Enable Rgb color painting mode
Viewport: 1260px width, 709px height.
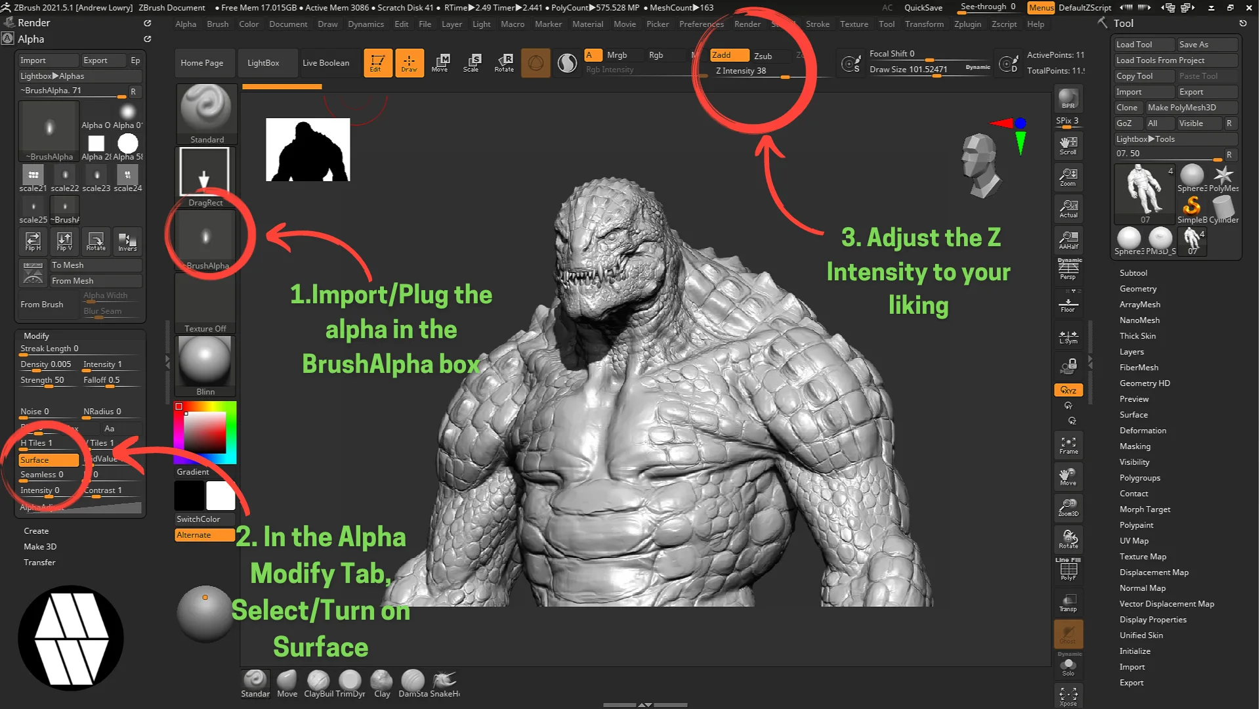coord(656,54)
